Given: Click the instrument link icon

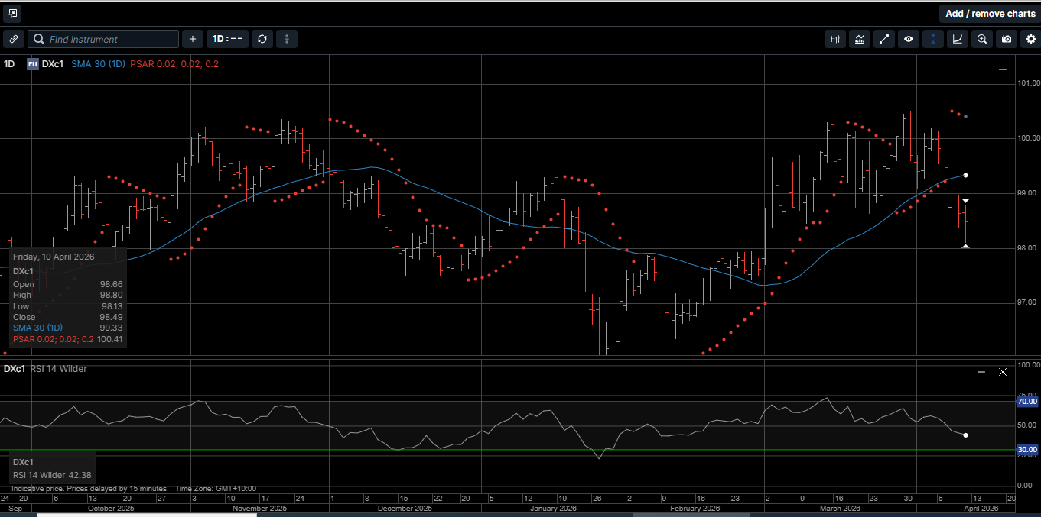Looking at the screenshot, I should pos(13,39).
